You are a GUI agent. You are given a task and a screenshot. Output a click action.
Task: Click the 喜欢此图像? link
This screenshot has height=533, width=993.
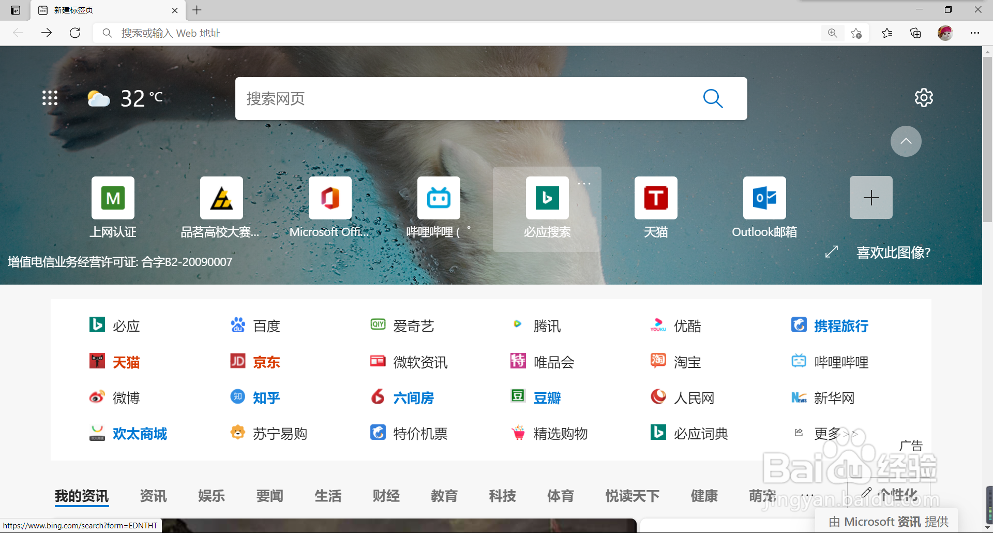click(893, 253)
